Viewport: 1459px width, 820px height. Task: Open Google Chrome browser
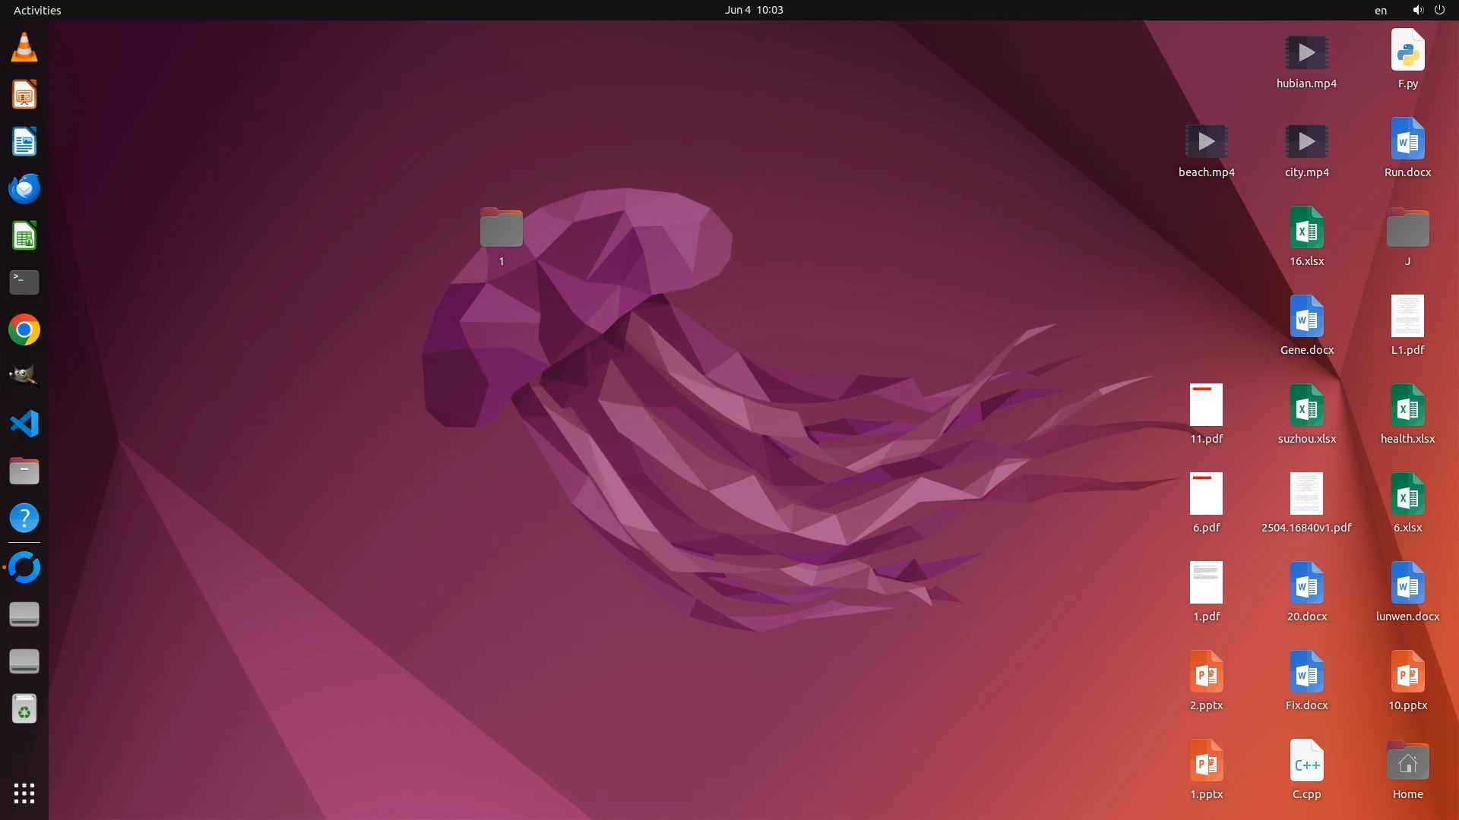[24, 330]
